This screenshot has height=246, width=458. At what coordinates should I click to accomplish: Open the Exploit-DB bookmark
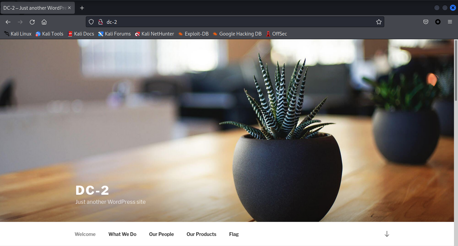[x=193, y=34]
